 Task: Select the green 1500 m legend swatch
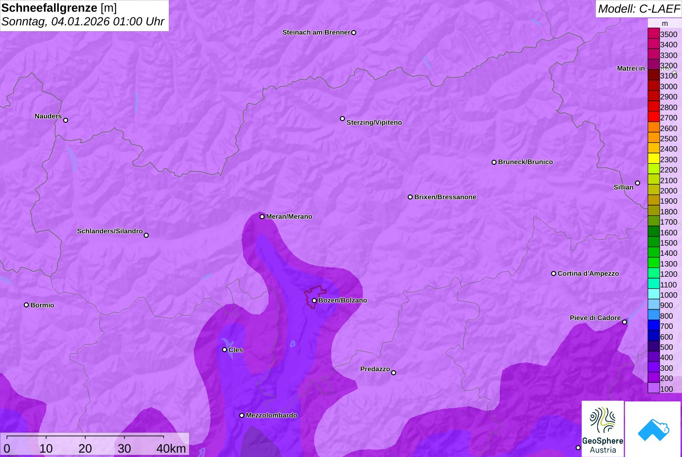pyautogui.click(x=654, y=242)
